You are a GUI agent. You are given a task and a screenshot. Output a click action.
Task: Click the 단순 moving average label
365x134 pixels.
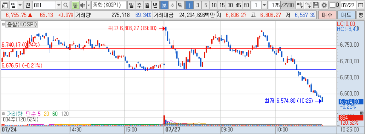click(31, 114)
